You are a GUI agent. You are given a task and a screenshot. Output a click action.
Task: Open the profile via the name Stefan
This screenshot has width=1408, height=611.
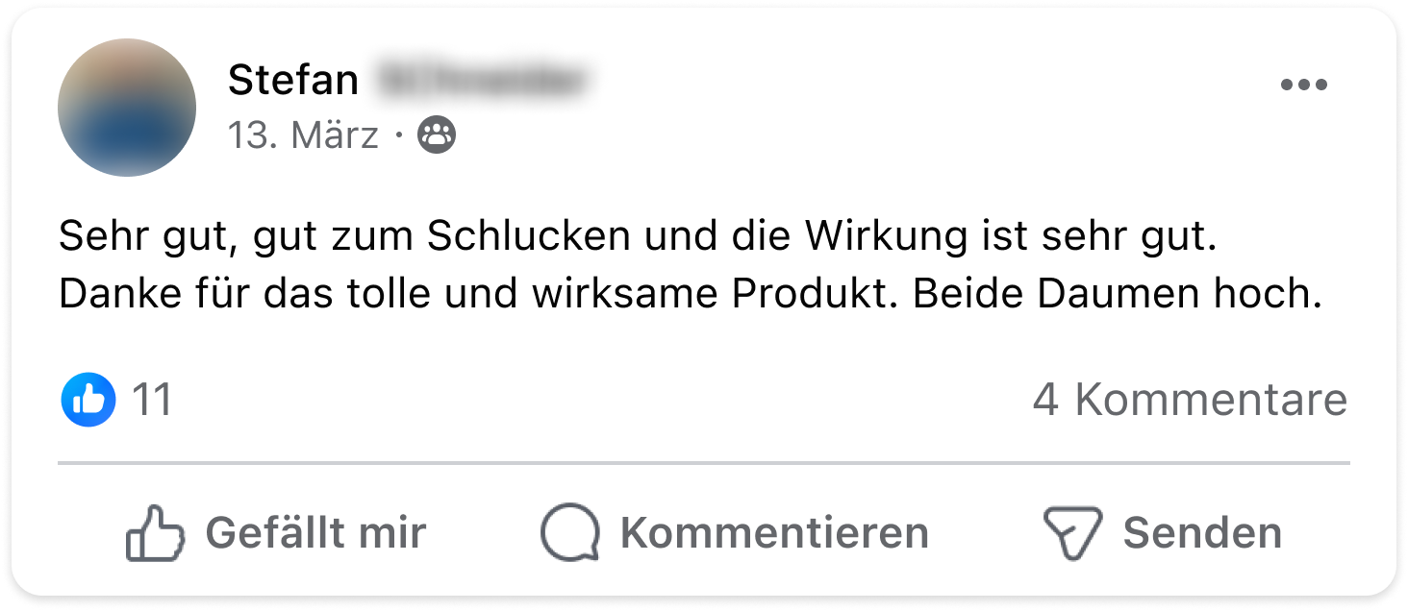point(293,80)
